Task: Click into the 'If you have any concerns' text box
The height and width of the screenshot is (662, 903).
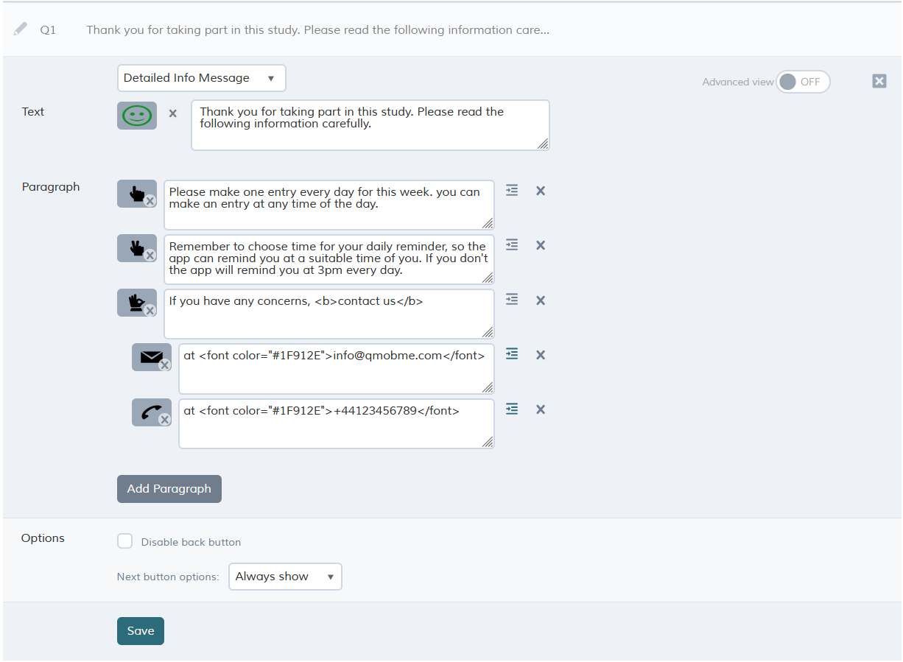Action: coord(329,314)
